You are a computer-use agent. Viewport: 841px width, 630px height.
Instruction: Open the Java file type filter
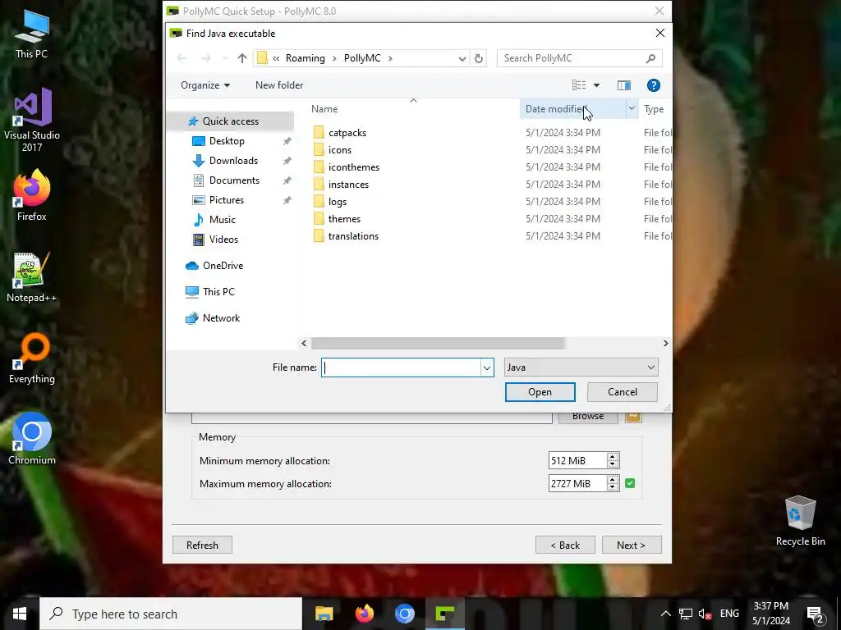[x=581, y=367]
